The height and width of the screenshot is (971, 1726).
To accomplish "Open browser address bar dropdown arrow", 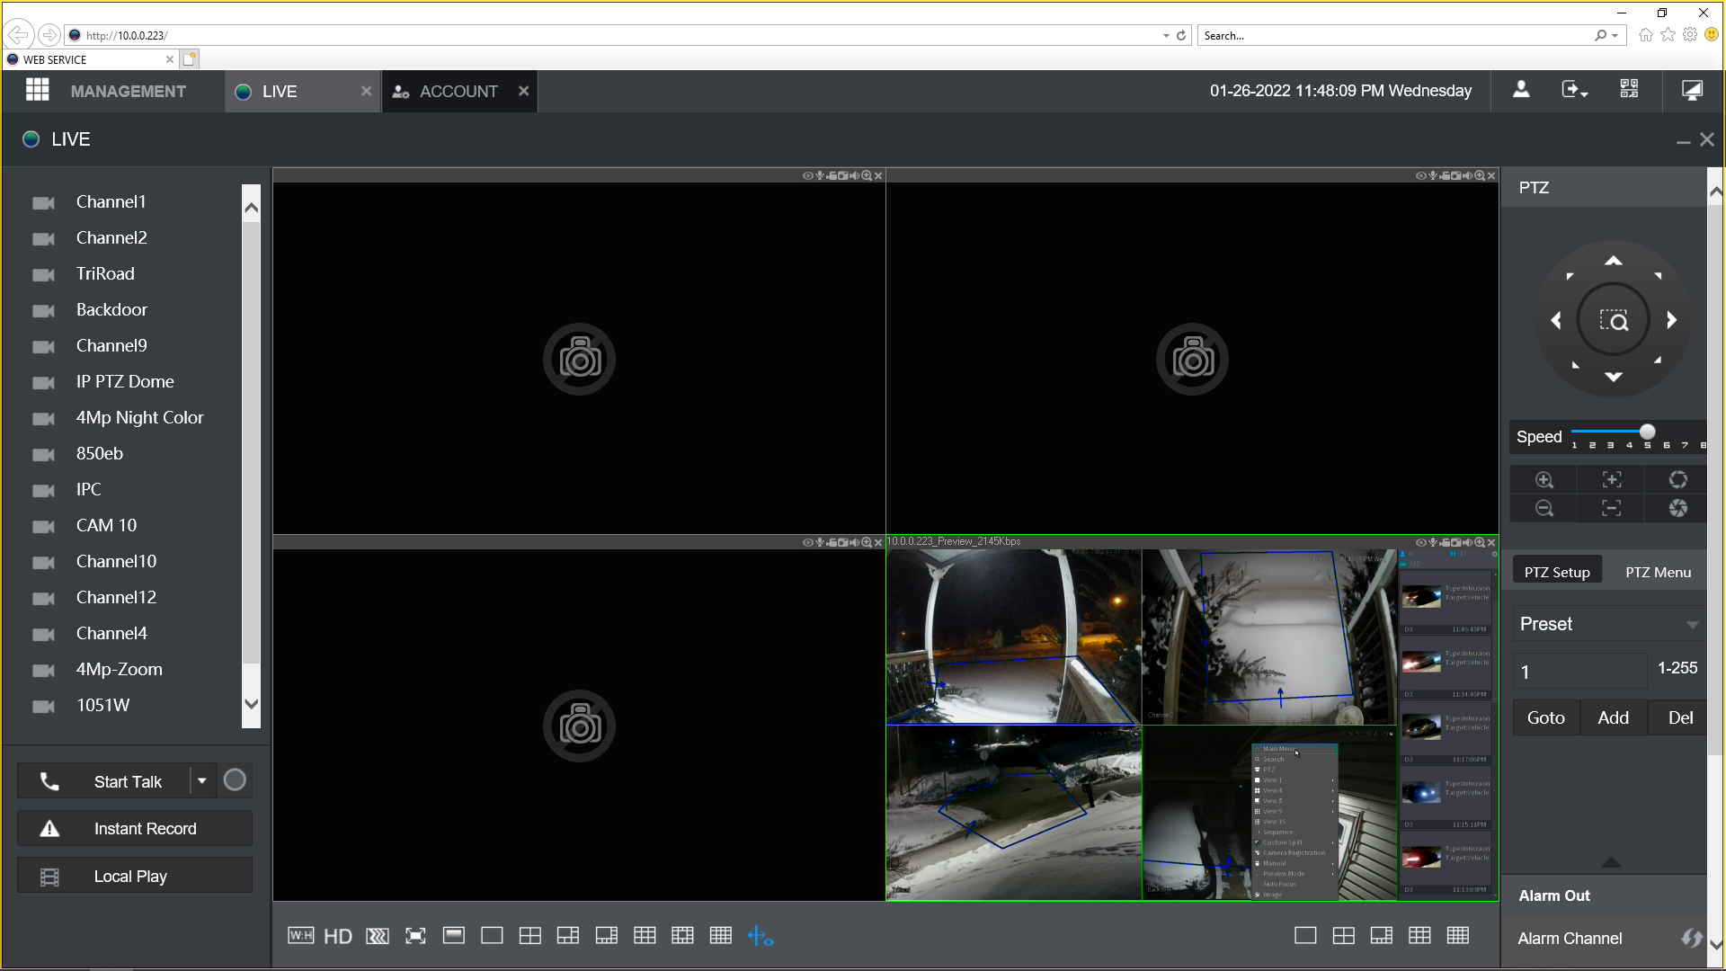I will coord(1166,36).
